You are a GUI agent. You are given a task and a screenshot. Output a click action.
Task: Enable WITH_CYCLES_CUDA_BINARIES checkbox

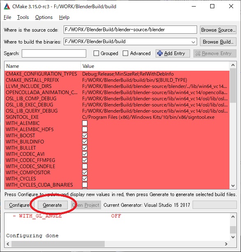[x=85, y=185]
